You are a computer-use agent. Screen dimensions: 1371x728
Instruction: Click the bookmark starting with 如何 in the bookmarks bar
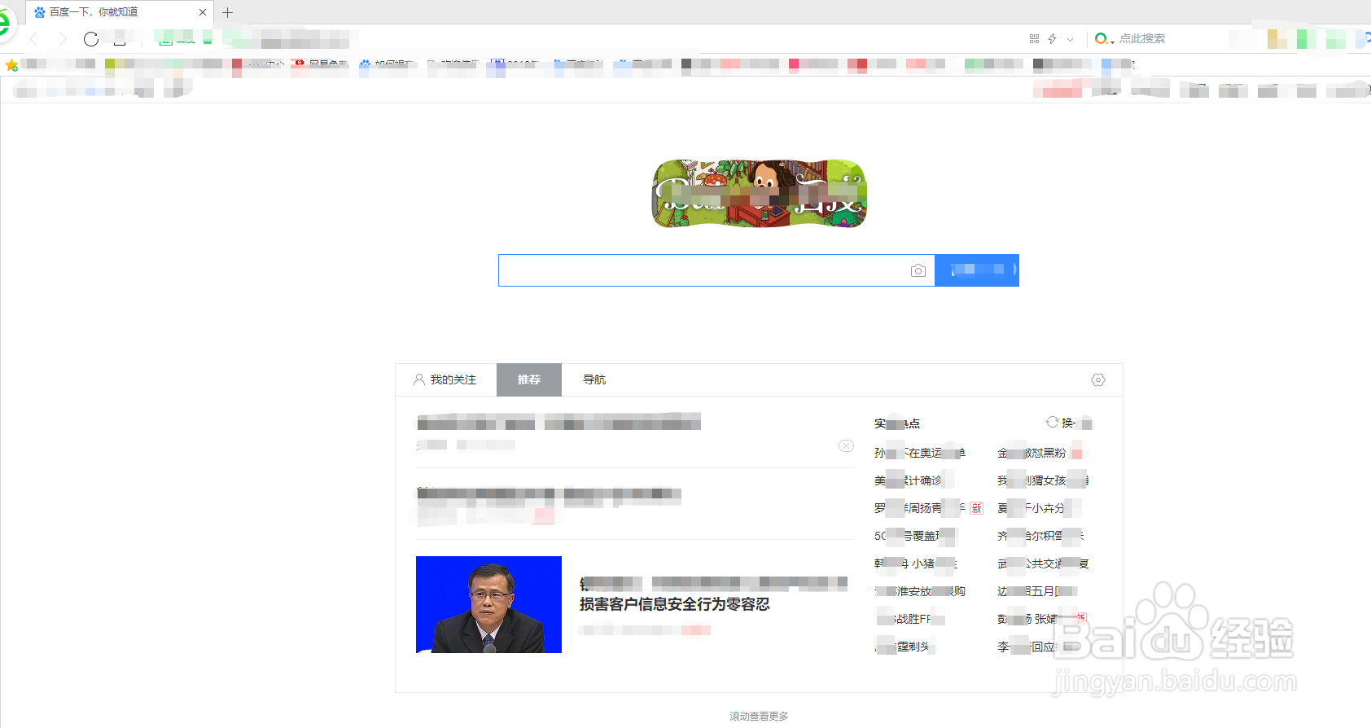pyautogui.click(x=387, y=65)
